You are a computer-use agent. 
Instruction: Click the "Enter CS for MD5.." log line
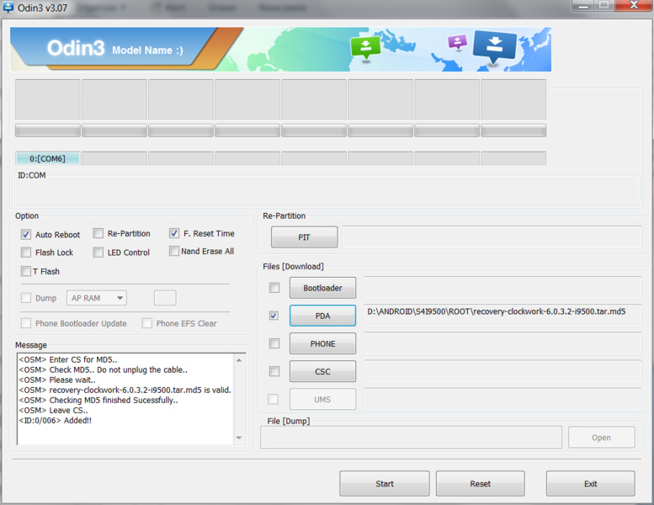(x=68, y=359)
